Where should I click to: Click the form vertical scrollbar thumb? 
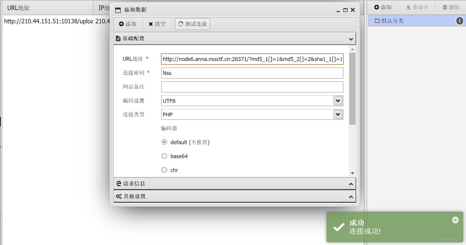click(x=352, y=89)
